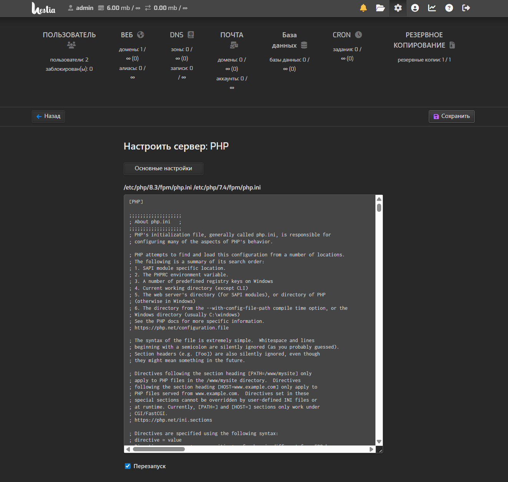The image size is (508, 482).
Task: Click the horizontal scrollbar right arrow
Action: click(371, 449)
